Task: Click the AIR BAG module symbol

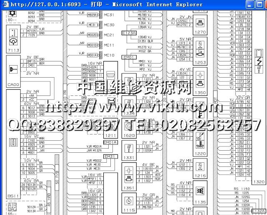Action: [12, 206]
